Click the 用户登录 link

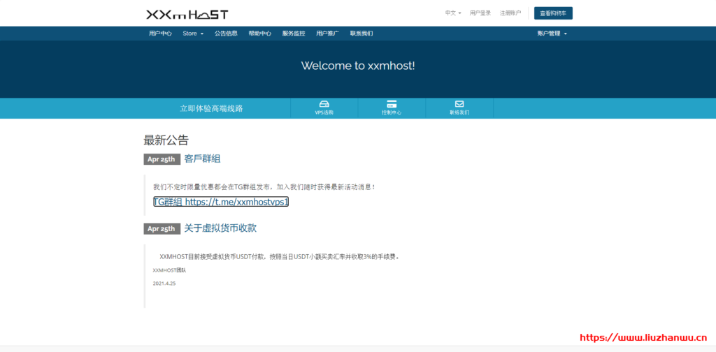480,13
